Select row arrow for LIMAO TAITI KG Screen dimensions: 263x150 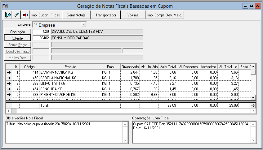(9, 84)
